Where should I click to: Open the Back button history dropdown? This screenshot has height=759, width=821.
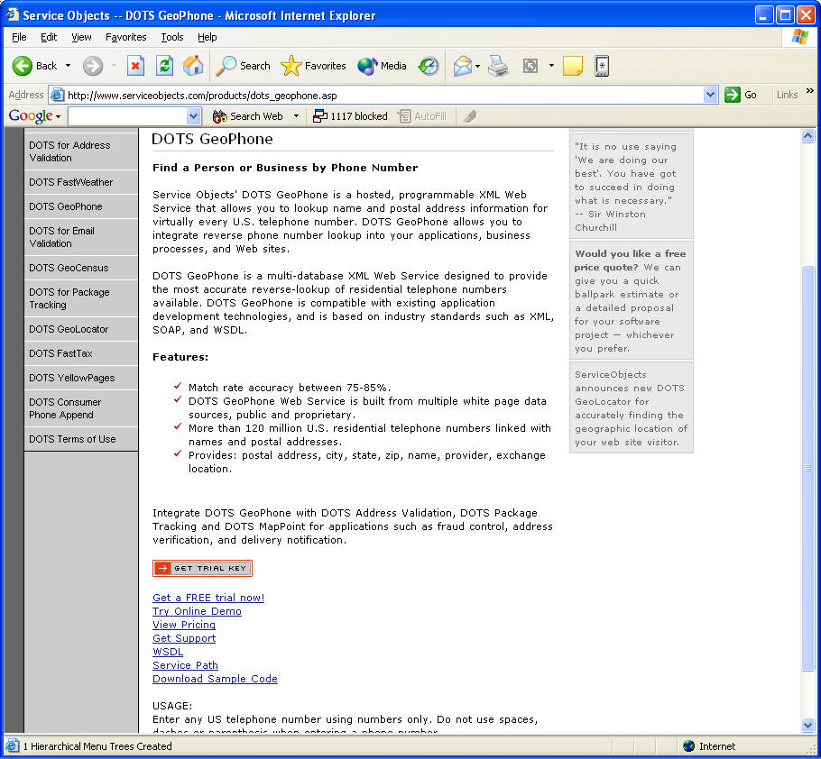68,66
